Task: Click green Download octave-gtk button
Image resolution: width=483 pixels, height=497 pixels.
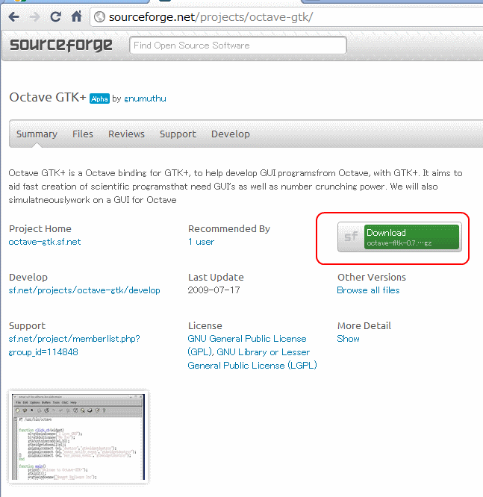Action: click(x=411, y=237)
